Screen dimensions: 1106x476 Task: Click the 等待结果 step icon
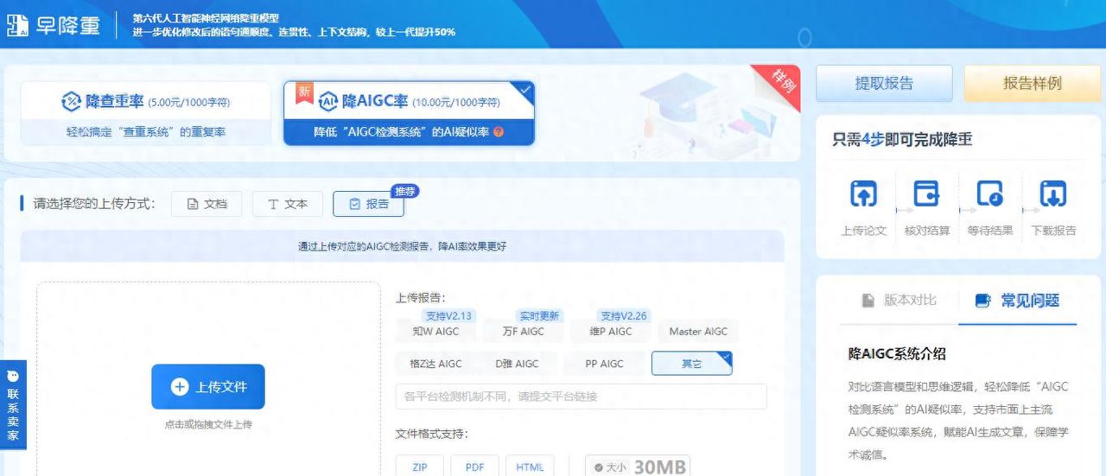(990, 194)
